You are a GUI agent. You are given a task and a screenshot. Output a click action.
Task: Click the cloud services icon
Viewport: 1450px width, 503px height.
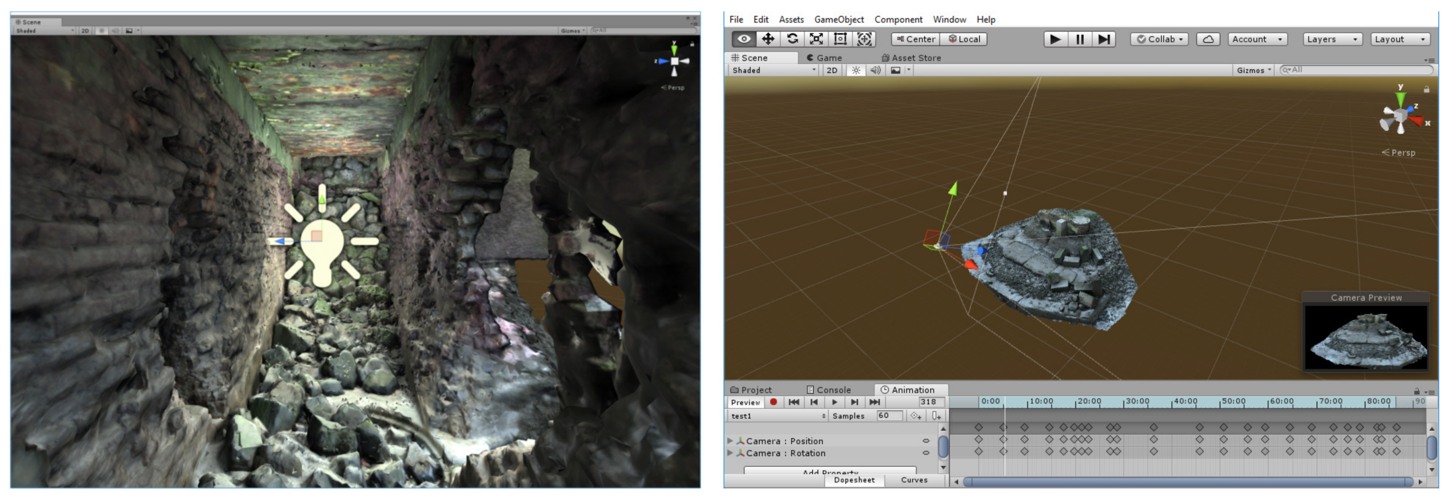coord(1208,39)
